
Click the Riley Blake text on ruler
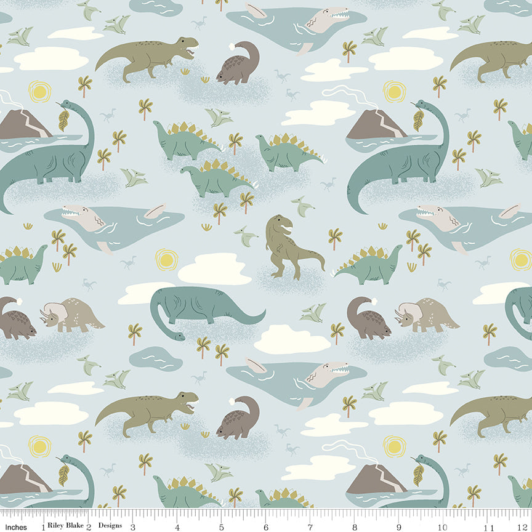click(x=67, y=527)
